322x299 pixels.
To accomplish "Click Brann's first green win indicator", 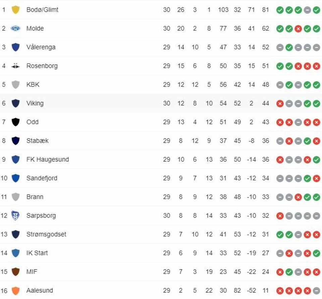I will [x=307, y=197].
